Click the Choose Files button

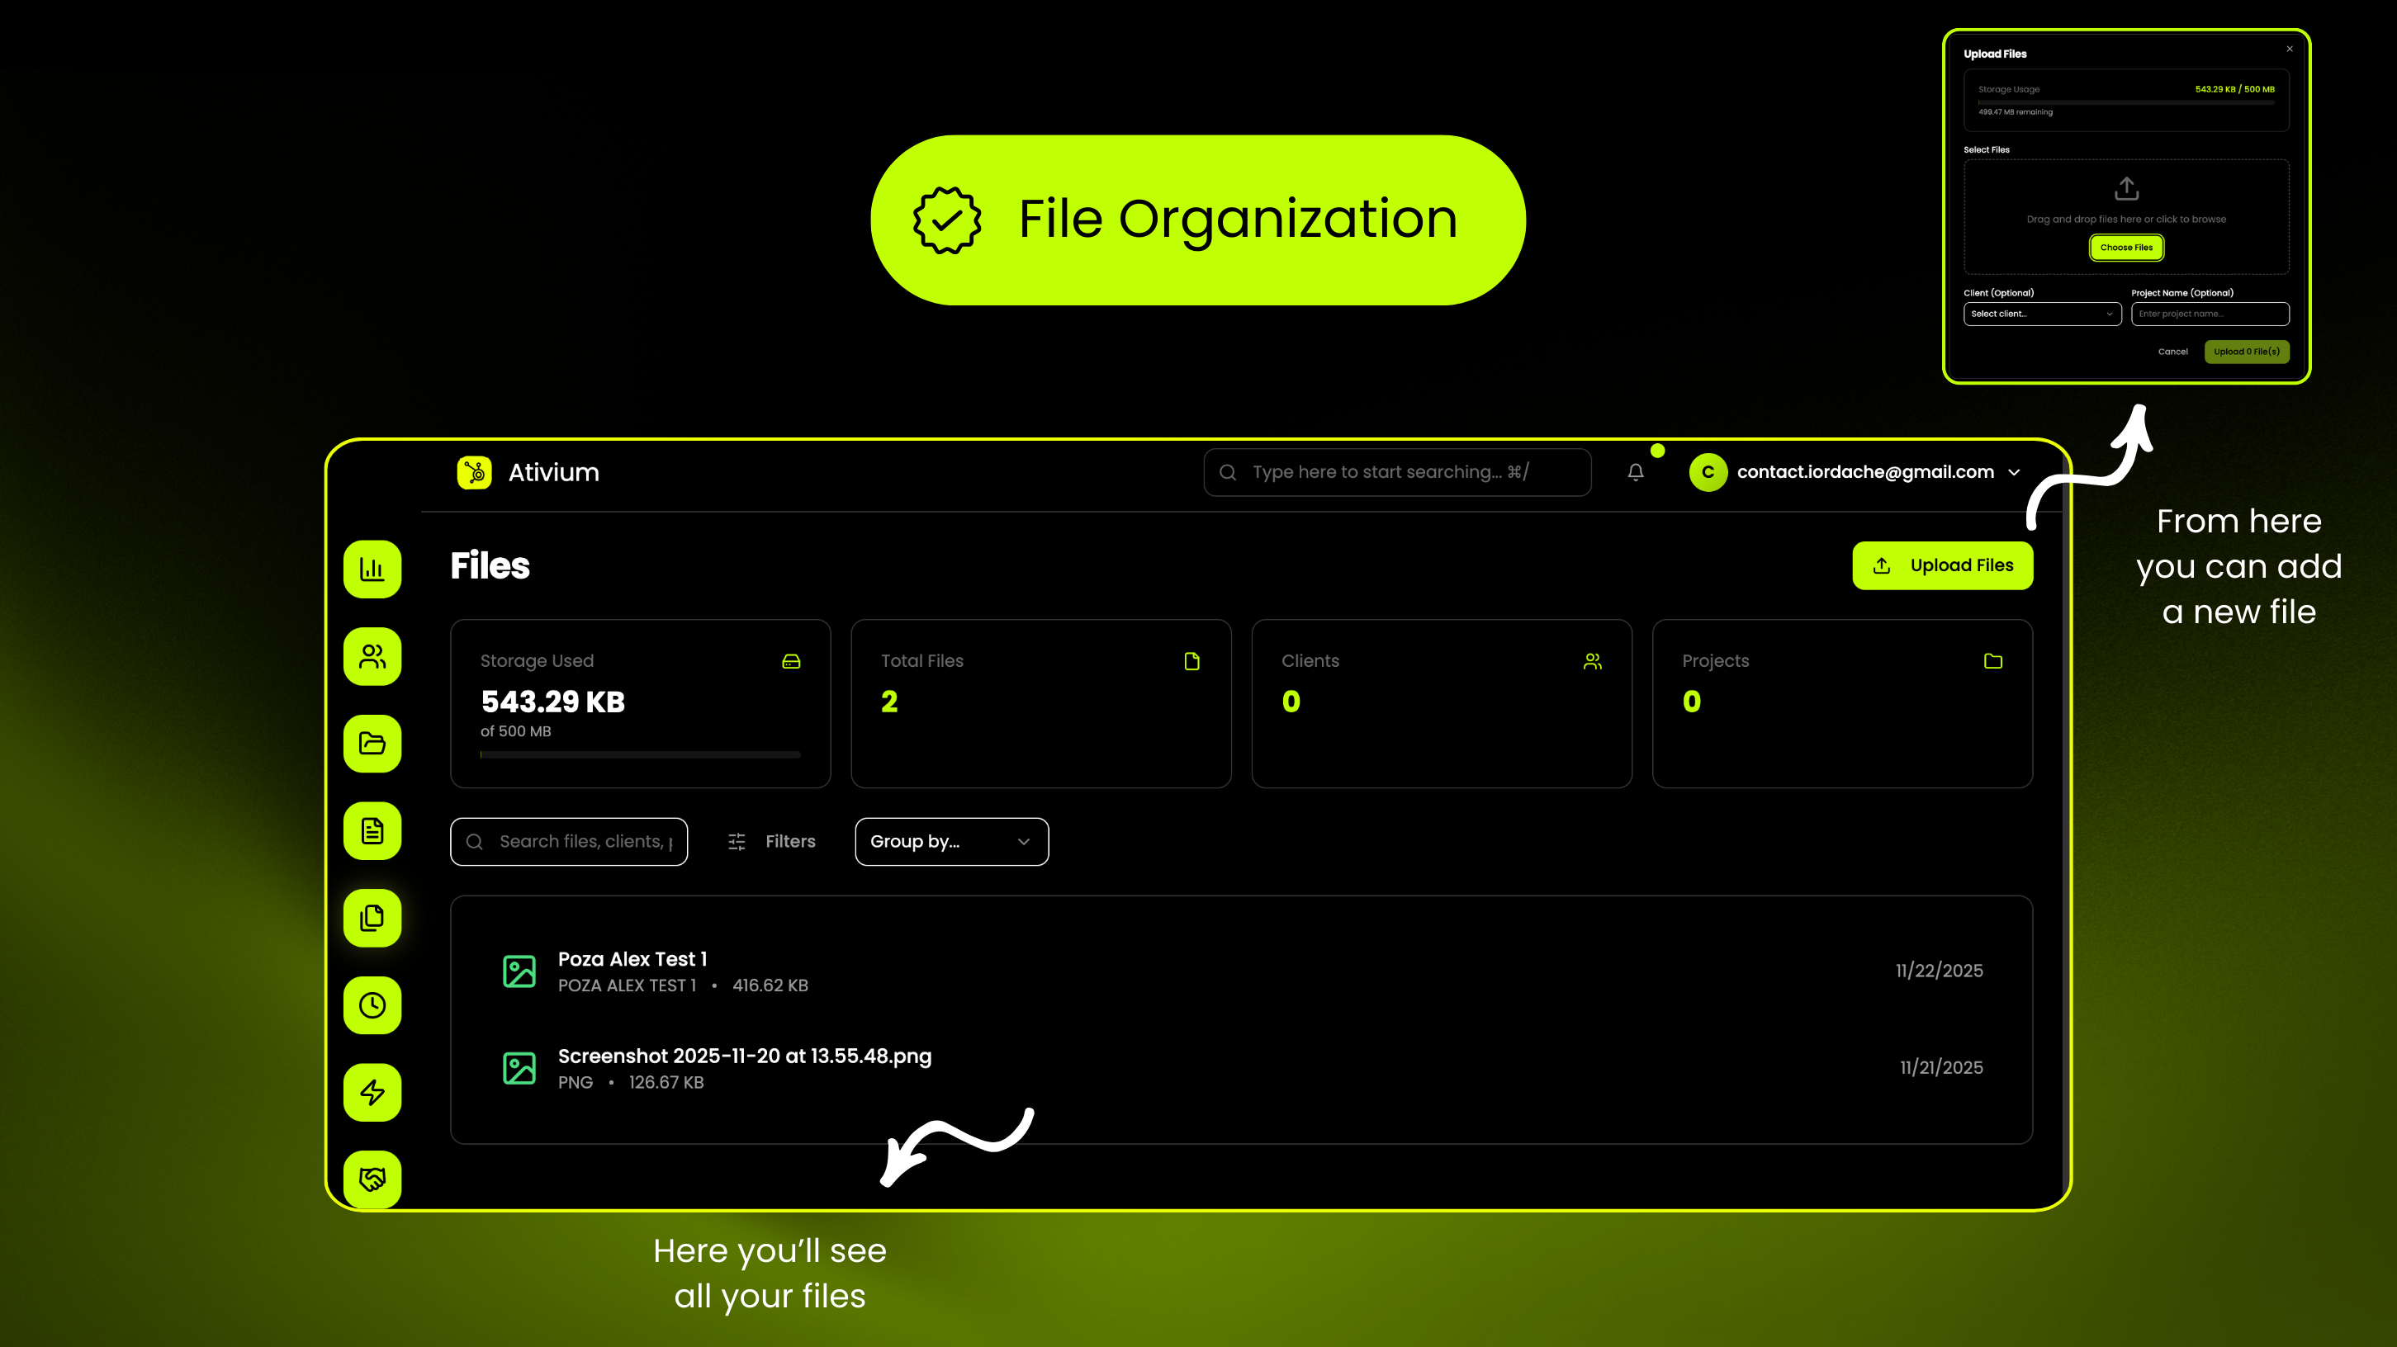2126,248
